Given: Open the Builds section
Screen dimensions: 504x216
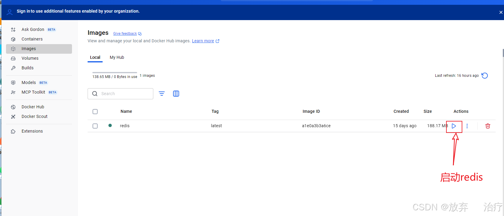Looking at the screenshot, I should [39, 68].
